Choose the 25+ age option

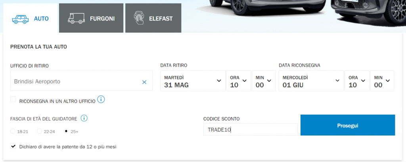coord(66,131)
